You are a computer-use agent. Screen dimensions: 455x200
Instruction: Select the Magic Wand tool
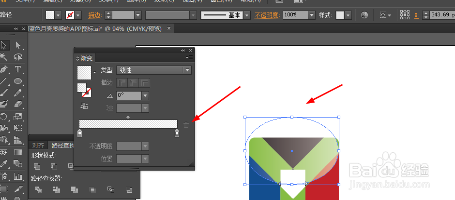(4, 57)
